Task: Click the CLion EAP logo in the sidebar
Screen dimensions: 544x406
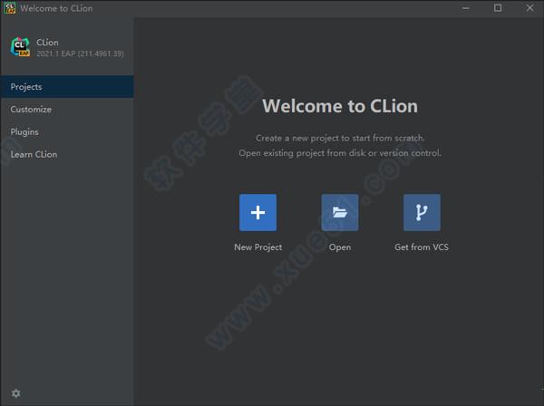Action: coord(20,47)
